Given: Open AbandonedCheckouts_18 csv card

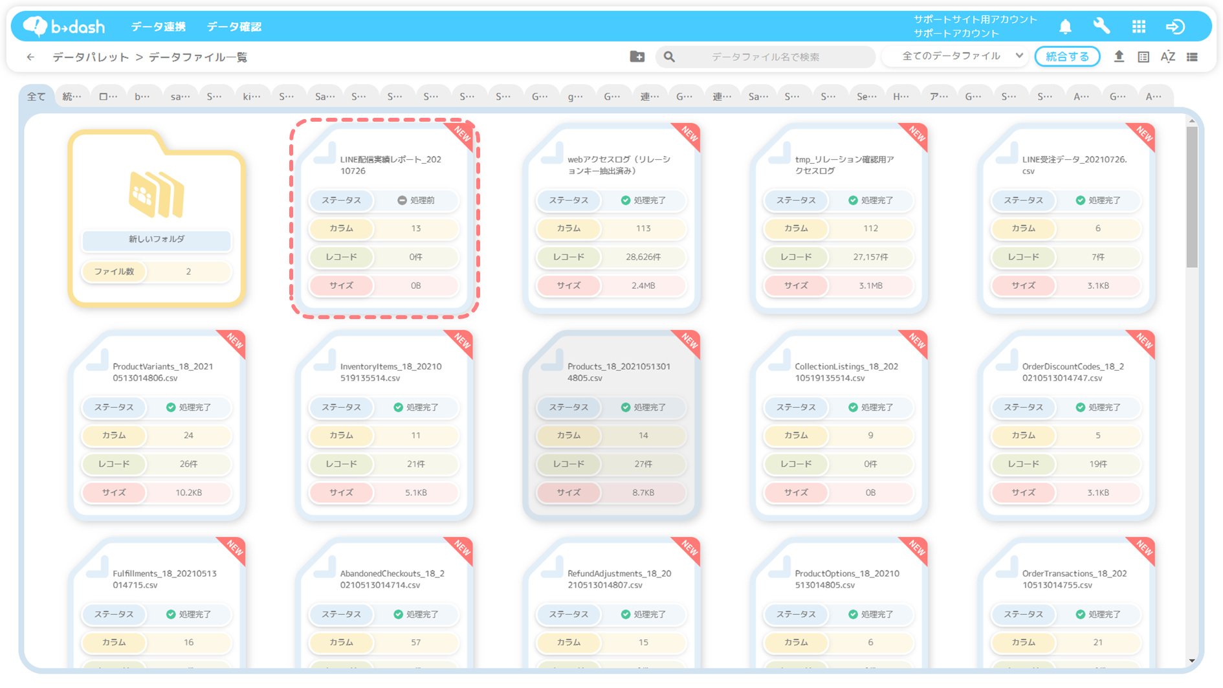Looking at the screenshot, I should [384, 603].
